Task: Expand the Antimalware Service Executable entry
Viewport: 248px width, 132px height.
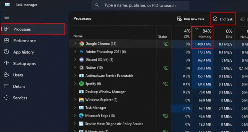Action: click(75, 76)
